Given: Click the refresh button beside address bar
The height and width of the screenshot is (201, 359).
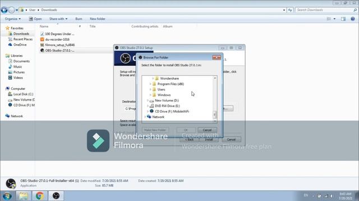Looking at the screenshot, I should click(x=290, y=10).
